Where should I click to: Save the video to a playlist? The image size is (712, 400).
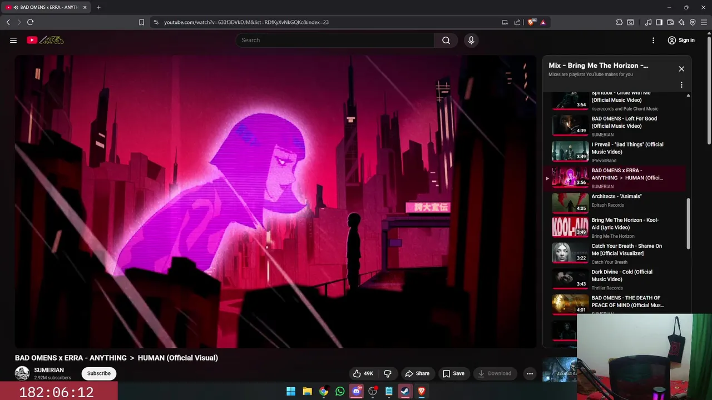point(453,373)
